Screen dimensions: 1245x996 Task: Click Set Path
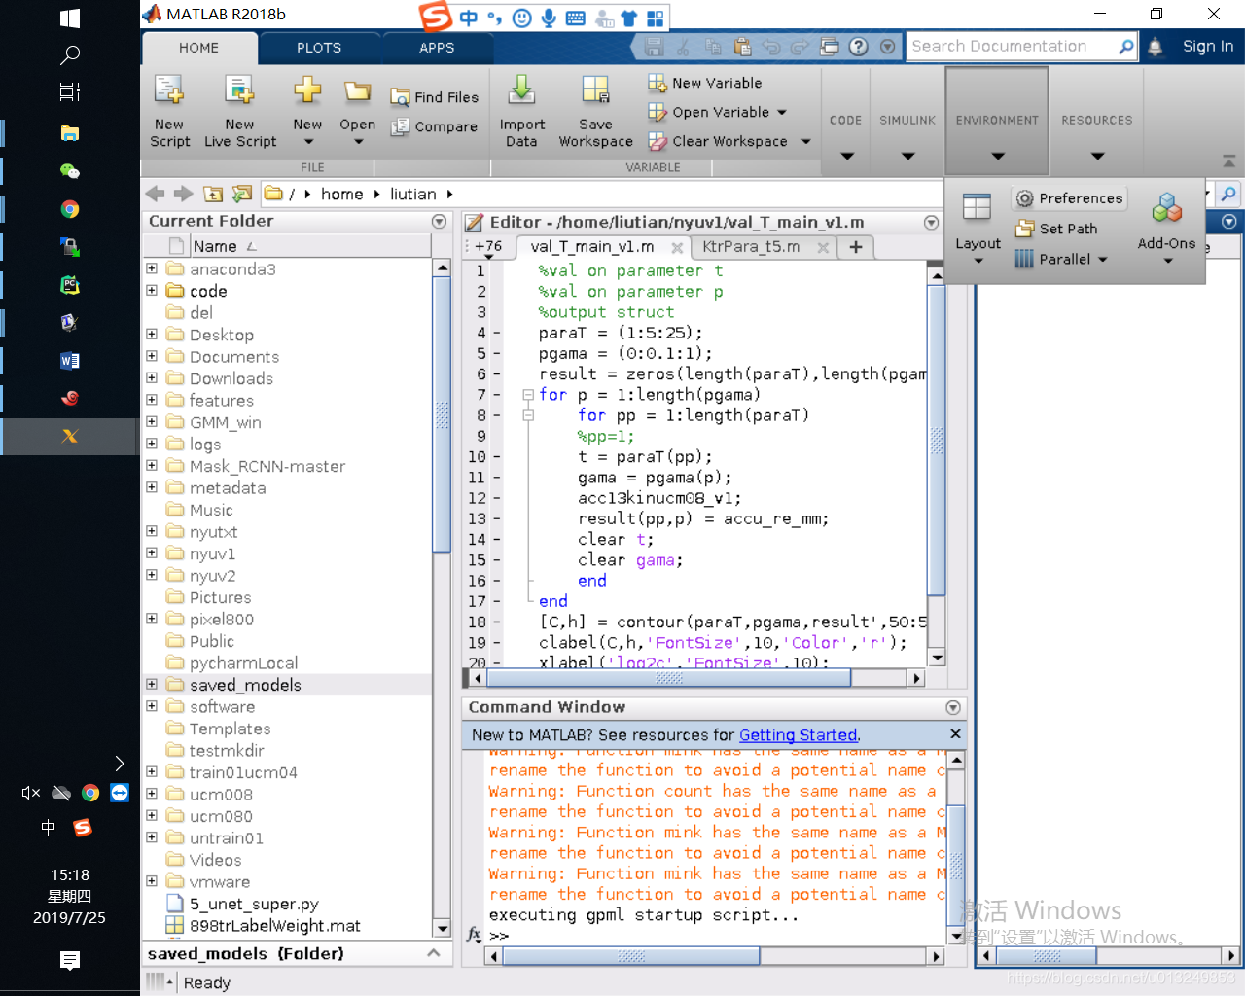[1056, 229]
